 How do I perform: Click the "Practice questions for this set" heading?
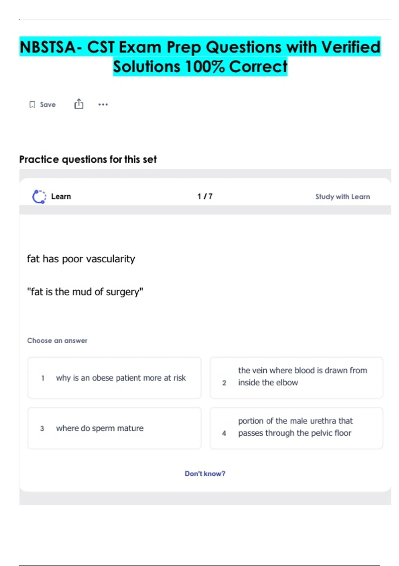click(88, 159)
